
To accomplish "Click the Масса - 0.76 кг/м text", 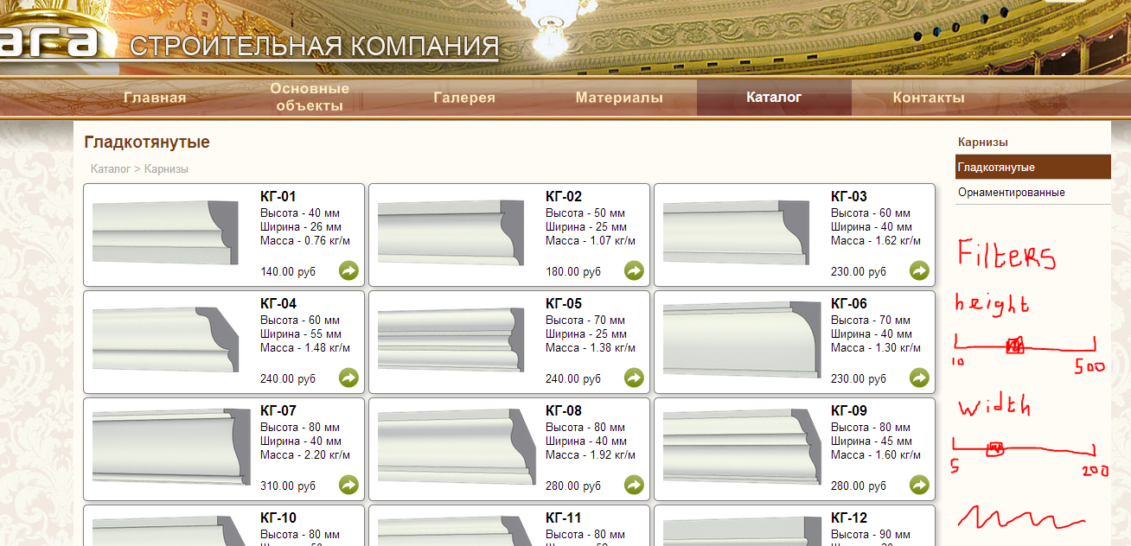I will coord(305,240).
